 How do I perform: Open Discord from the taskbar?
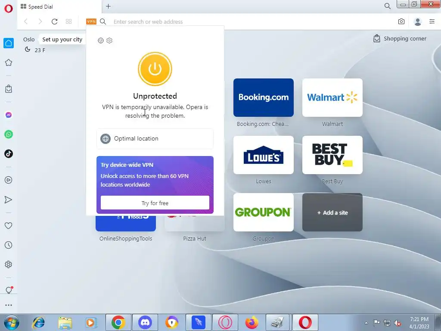pyautogui.click(x=145, y=322)
